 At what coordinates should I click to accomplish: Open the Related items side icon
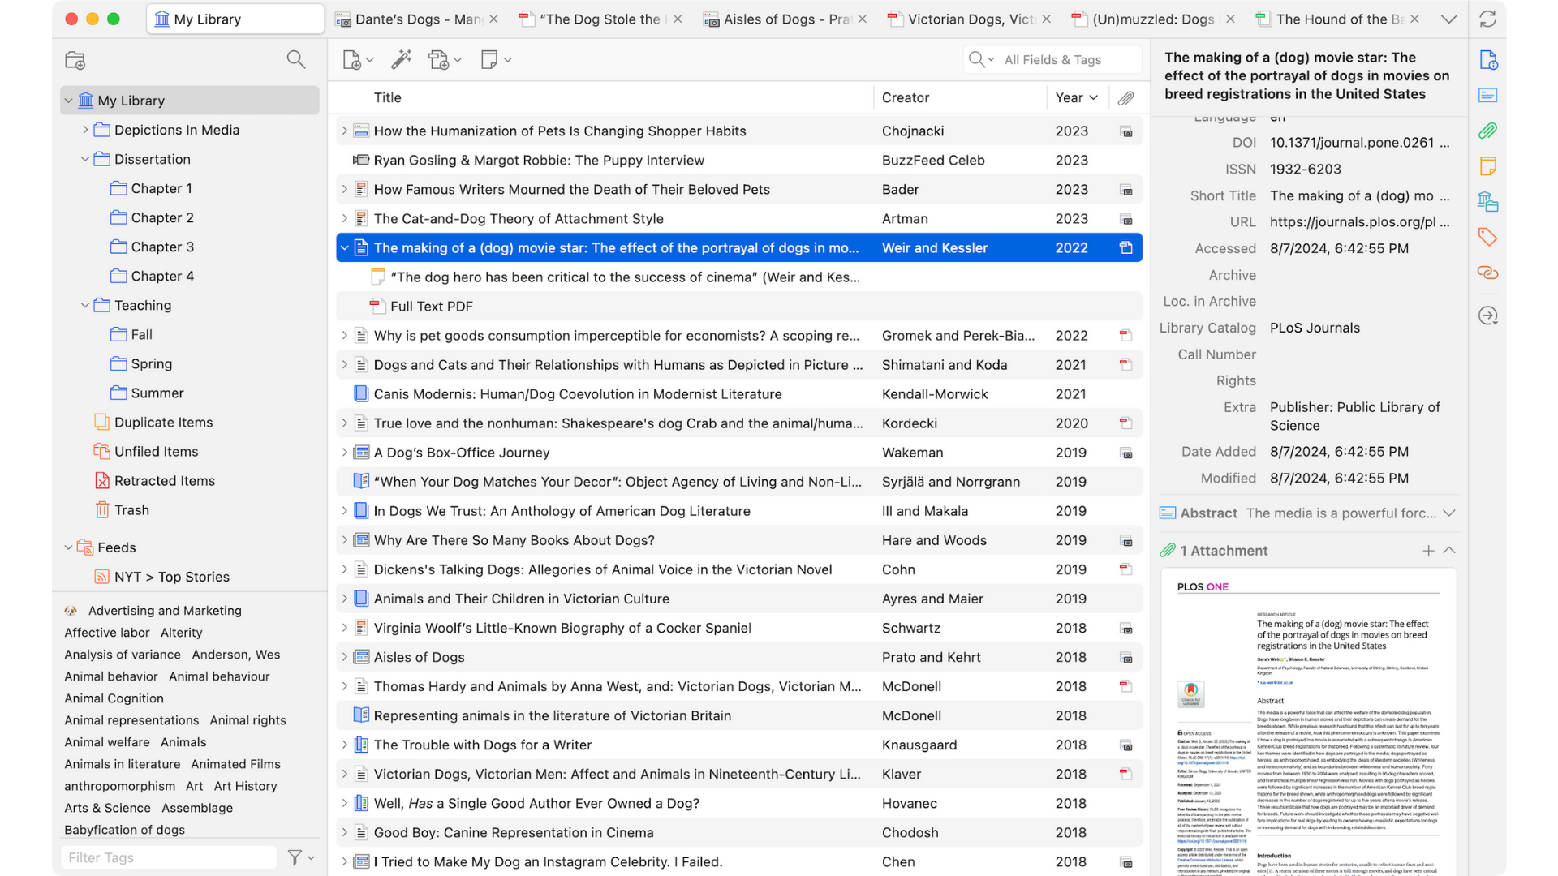click(1487, 273)
